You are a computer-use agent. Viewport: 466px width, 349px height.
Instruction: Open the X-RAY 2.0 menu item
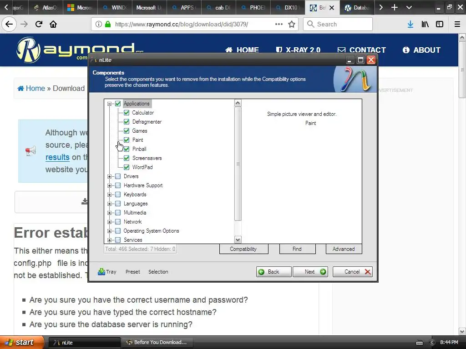[298, 50]
